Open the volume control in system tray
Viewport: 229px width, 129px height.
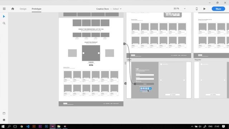pos(200,126)
